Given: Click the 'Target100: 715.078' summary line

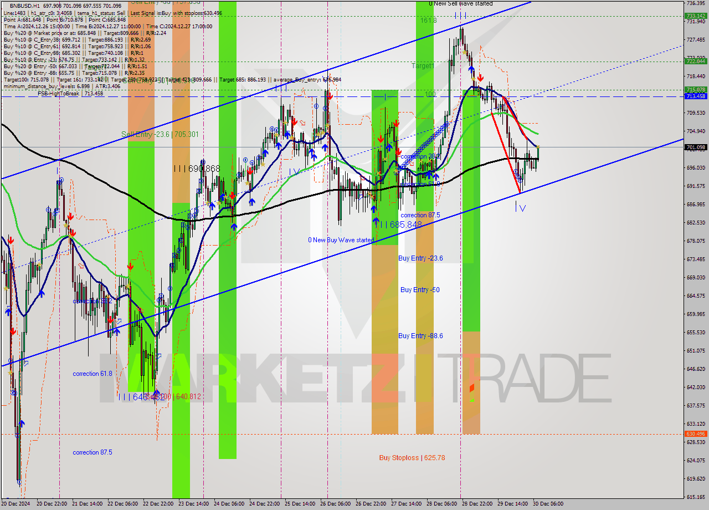Looking at the screenshot, I should click(x=172, y=80).
